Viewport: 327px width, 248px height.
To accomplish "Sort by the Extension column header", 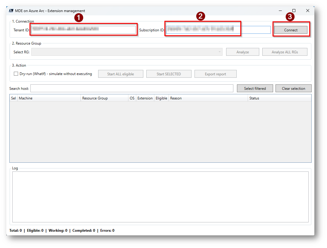I will (x=145, y=98).
